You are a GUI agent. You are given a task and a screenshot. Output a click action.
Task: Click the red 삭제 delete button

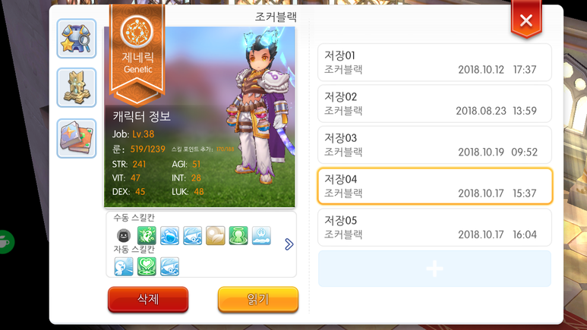coord(148,300)
